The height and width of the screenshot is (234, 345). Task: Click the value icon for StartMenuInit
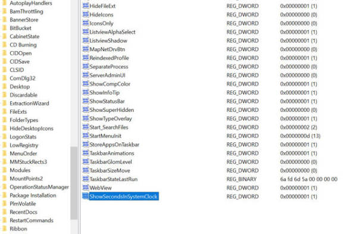86,136
